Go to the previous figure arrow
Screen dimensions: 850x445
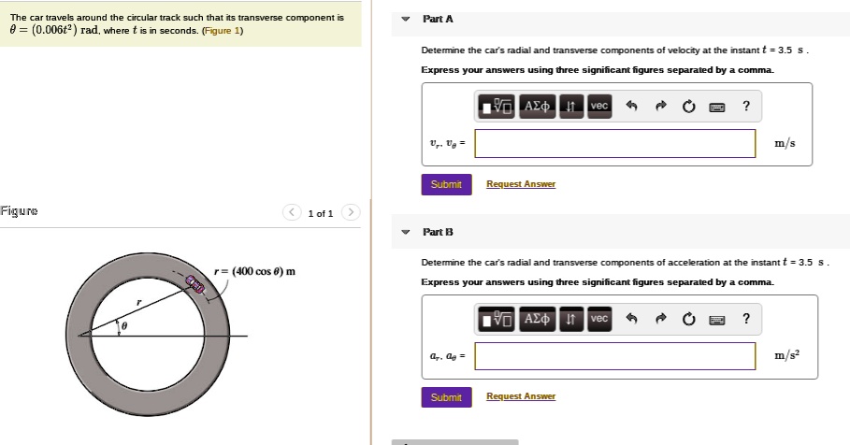pos(293,213)
